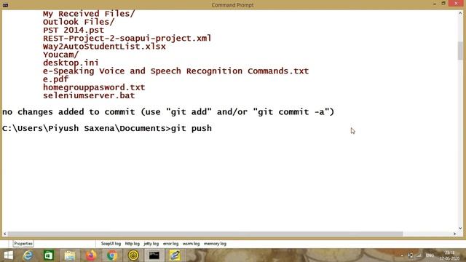Open the yellow round taskbar app

click(x=133, y=255)
